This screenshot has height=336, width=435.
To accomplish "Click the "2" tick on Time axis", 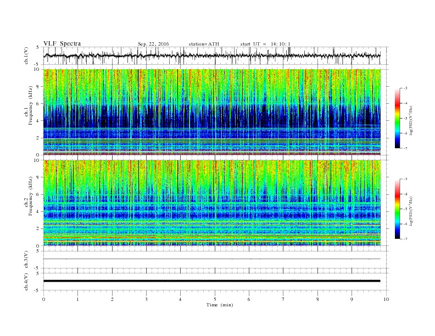I will coord(112,299).
